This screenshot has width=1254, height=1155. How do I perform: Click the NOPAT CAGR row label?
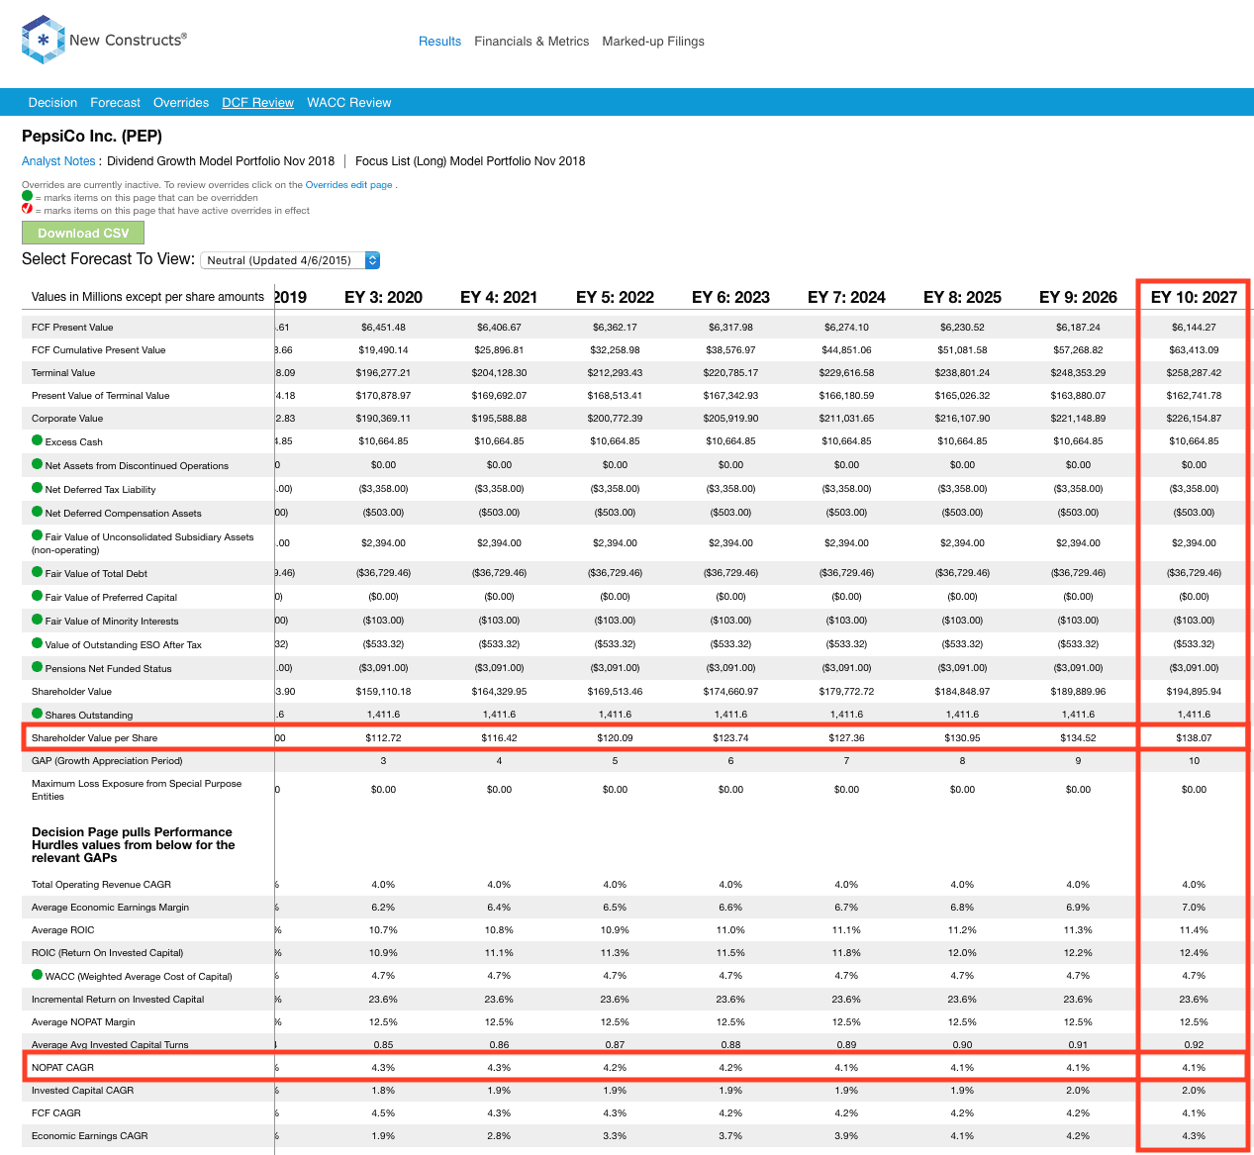[x=62, y=1068]
